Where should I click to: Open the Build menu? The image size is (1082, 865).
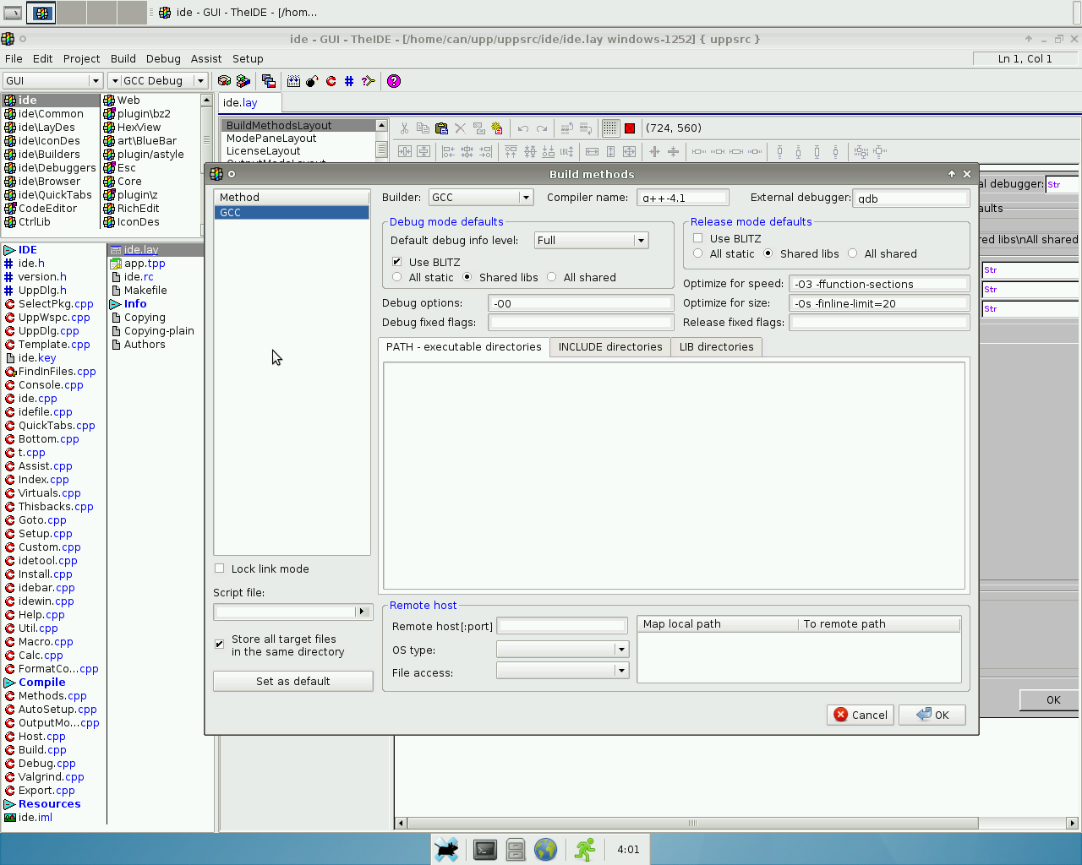[123, 58]
